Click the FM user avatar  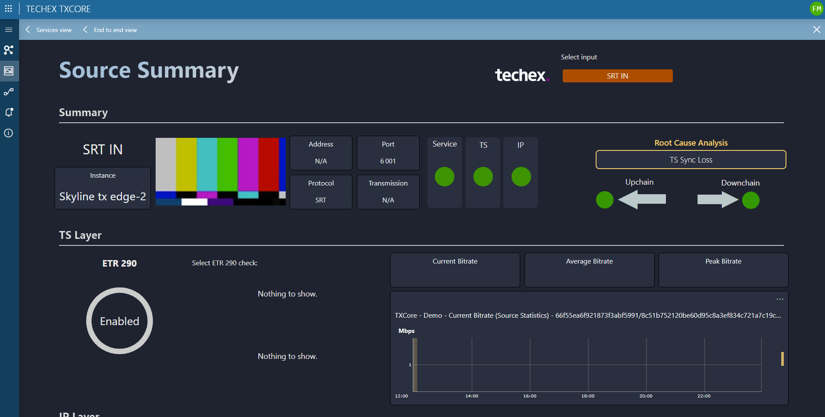(817, 9)
